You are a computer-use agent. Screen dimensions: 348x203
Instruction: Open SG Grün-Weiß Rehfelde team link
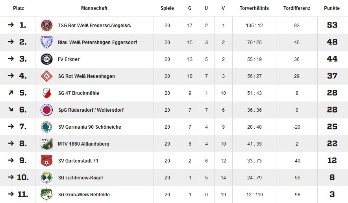point(84,195)
